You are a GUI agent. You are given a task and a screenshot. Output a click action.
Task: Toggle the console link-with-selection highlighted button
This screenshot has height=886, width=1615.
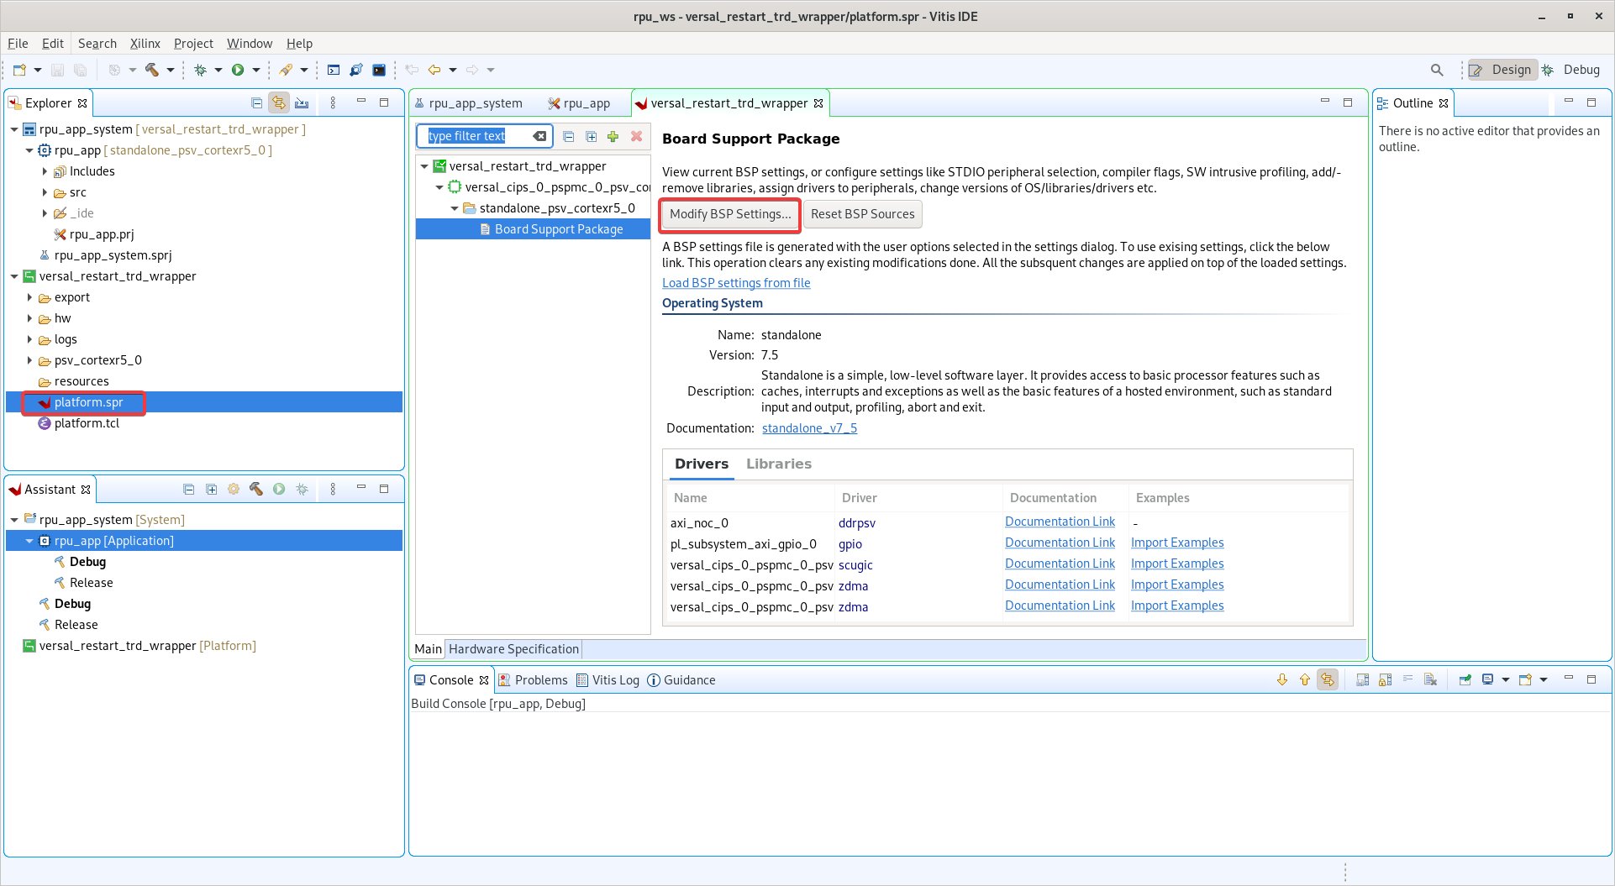[1328, 679]
